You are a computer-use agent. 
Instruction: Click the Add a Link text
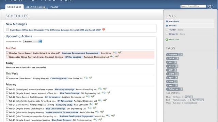coord(174,40)
